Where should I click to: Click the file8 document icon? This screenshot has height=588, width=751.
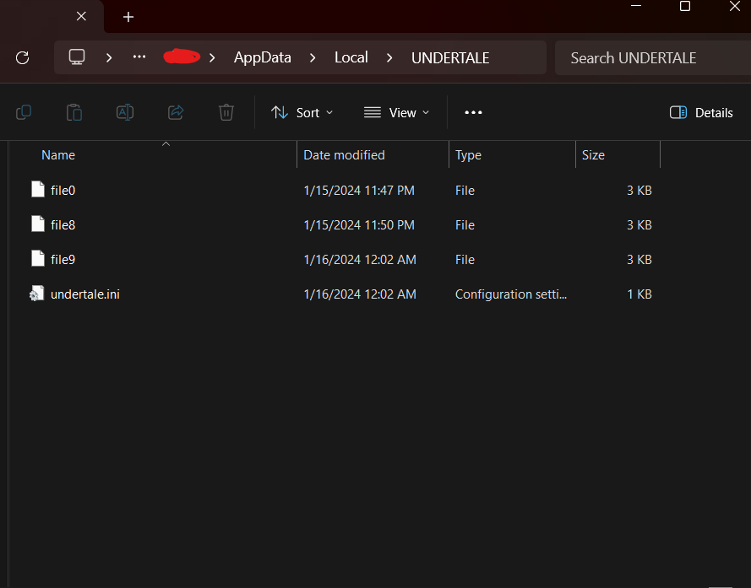pos(38,224)
